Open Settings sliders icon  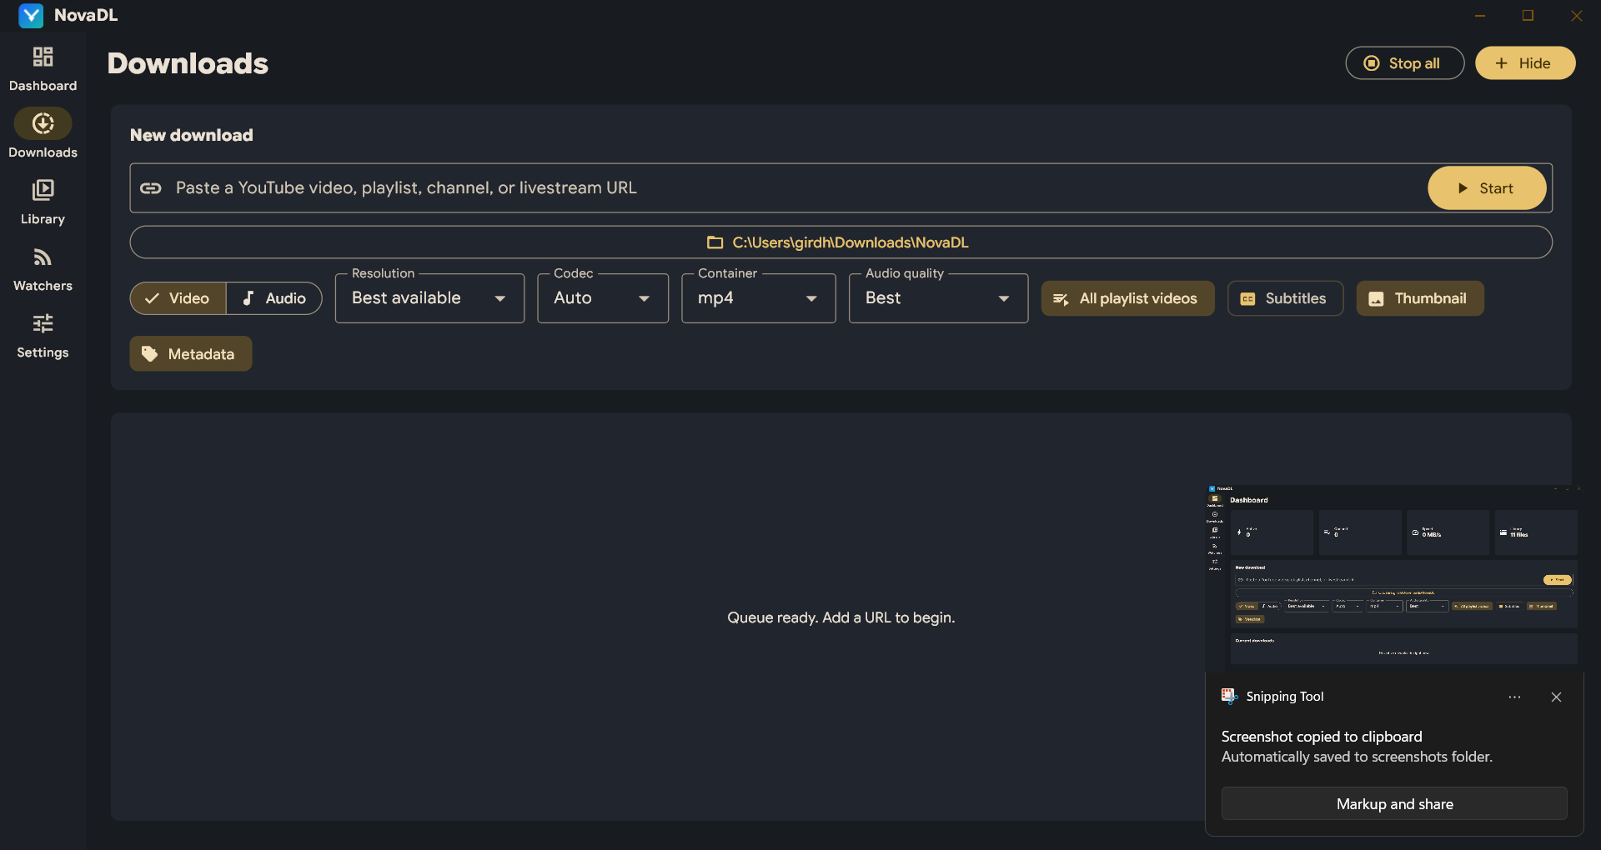(x=43, y=323)
